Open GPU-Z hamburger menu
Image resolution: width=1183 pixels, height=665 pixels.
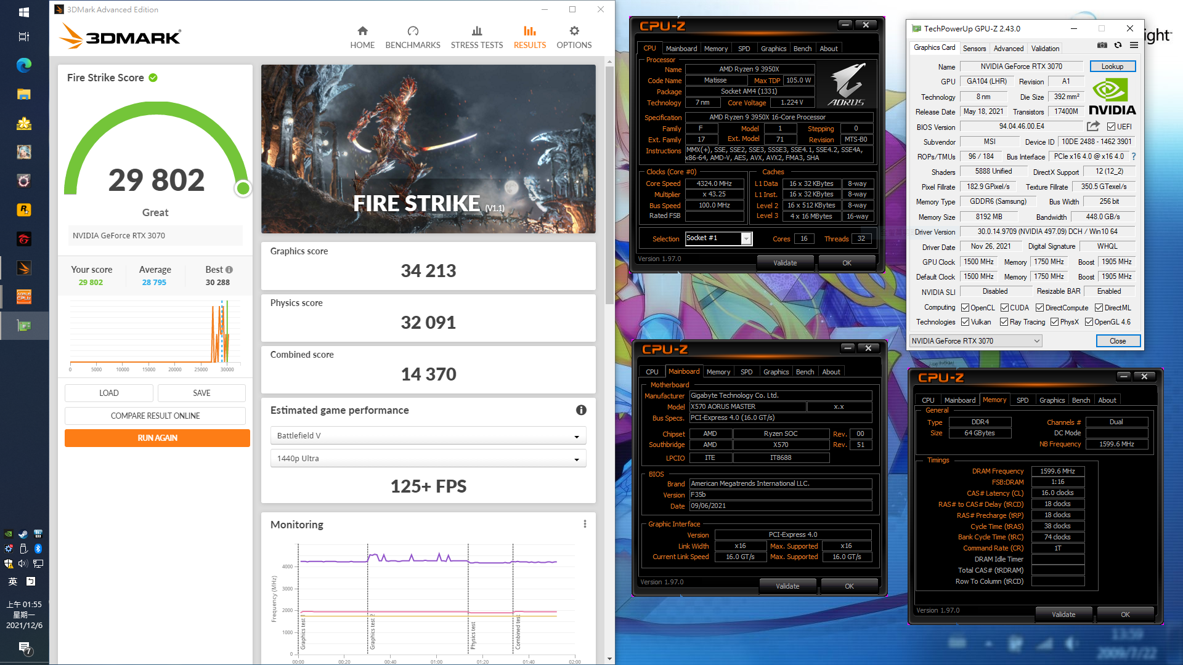click(x=1134, y=45)
